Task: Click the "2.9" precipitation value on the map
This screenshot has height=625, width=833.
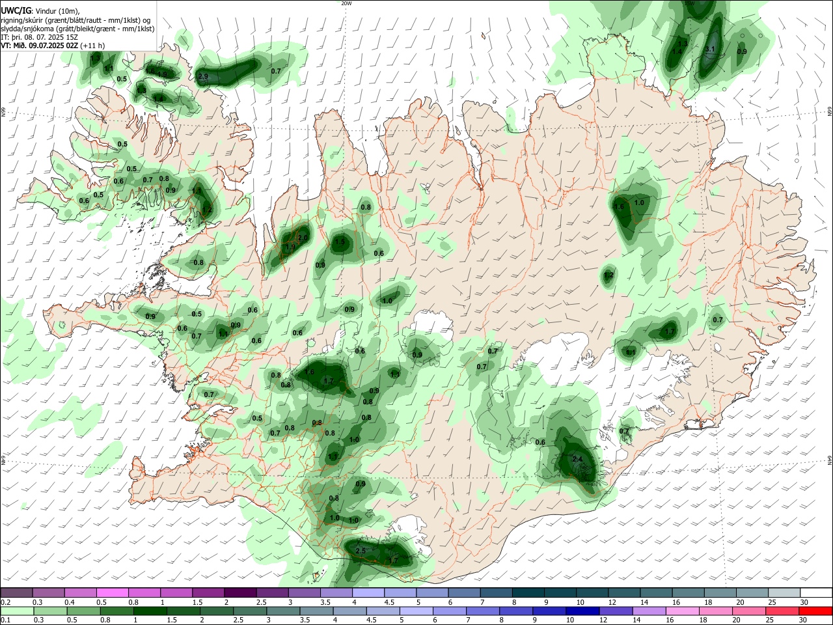Action: tap(203, 77)
